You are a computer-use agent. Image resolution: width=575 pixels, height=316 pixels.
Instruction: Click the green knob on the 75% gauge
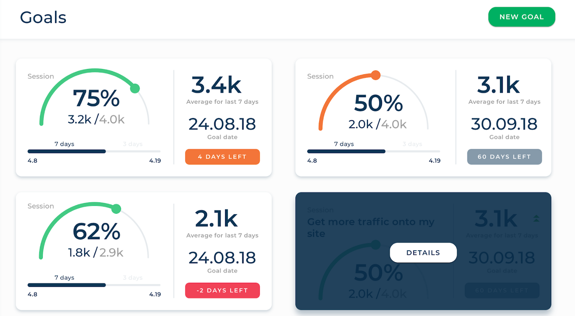(x=135, y=88)
